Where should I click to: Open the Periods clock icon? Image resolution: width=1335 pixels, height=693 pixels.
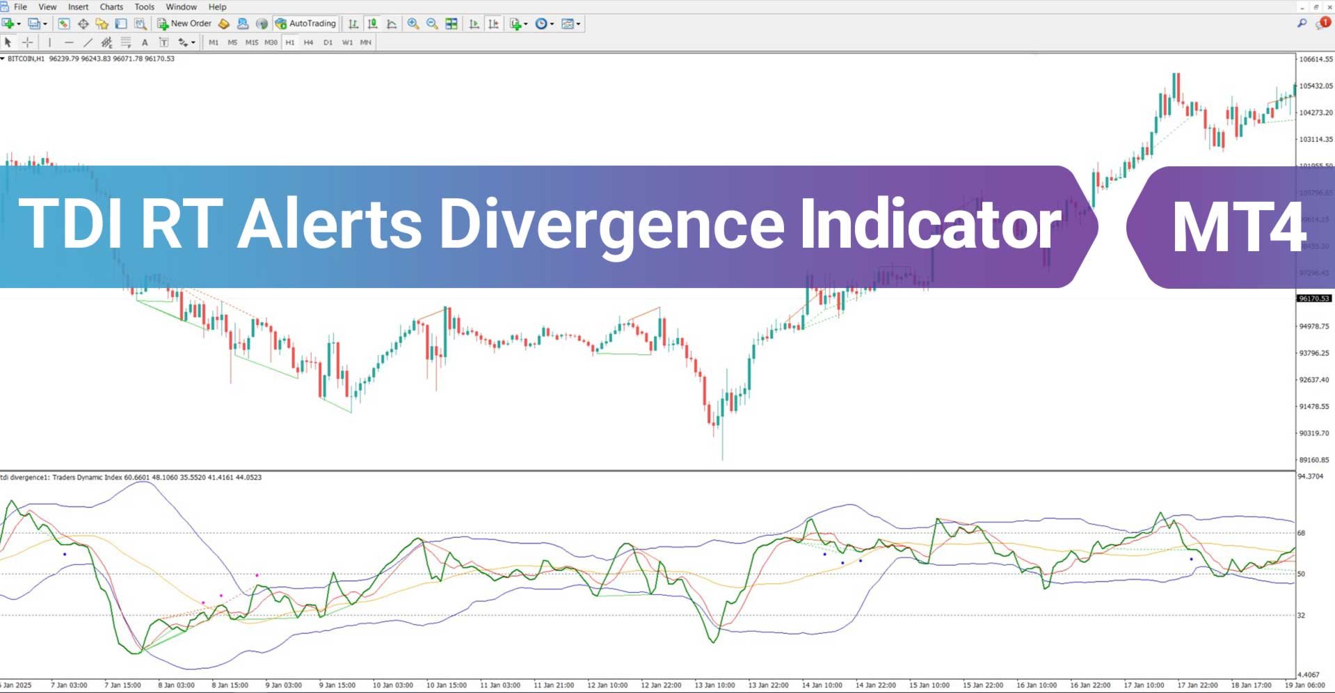point(541,24)
